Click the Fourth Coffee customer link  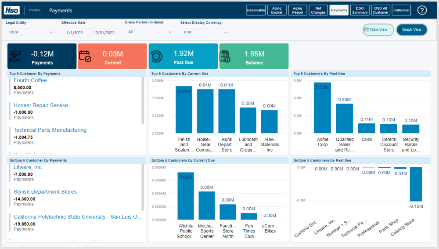point(30,80)
